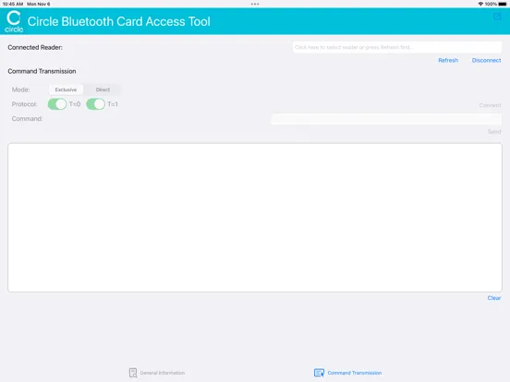Tap the battery indicator icon
Image resolution: width=510 pixels, height=382 pixels.
pyautogui.click(x=503, y=4)
